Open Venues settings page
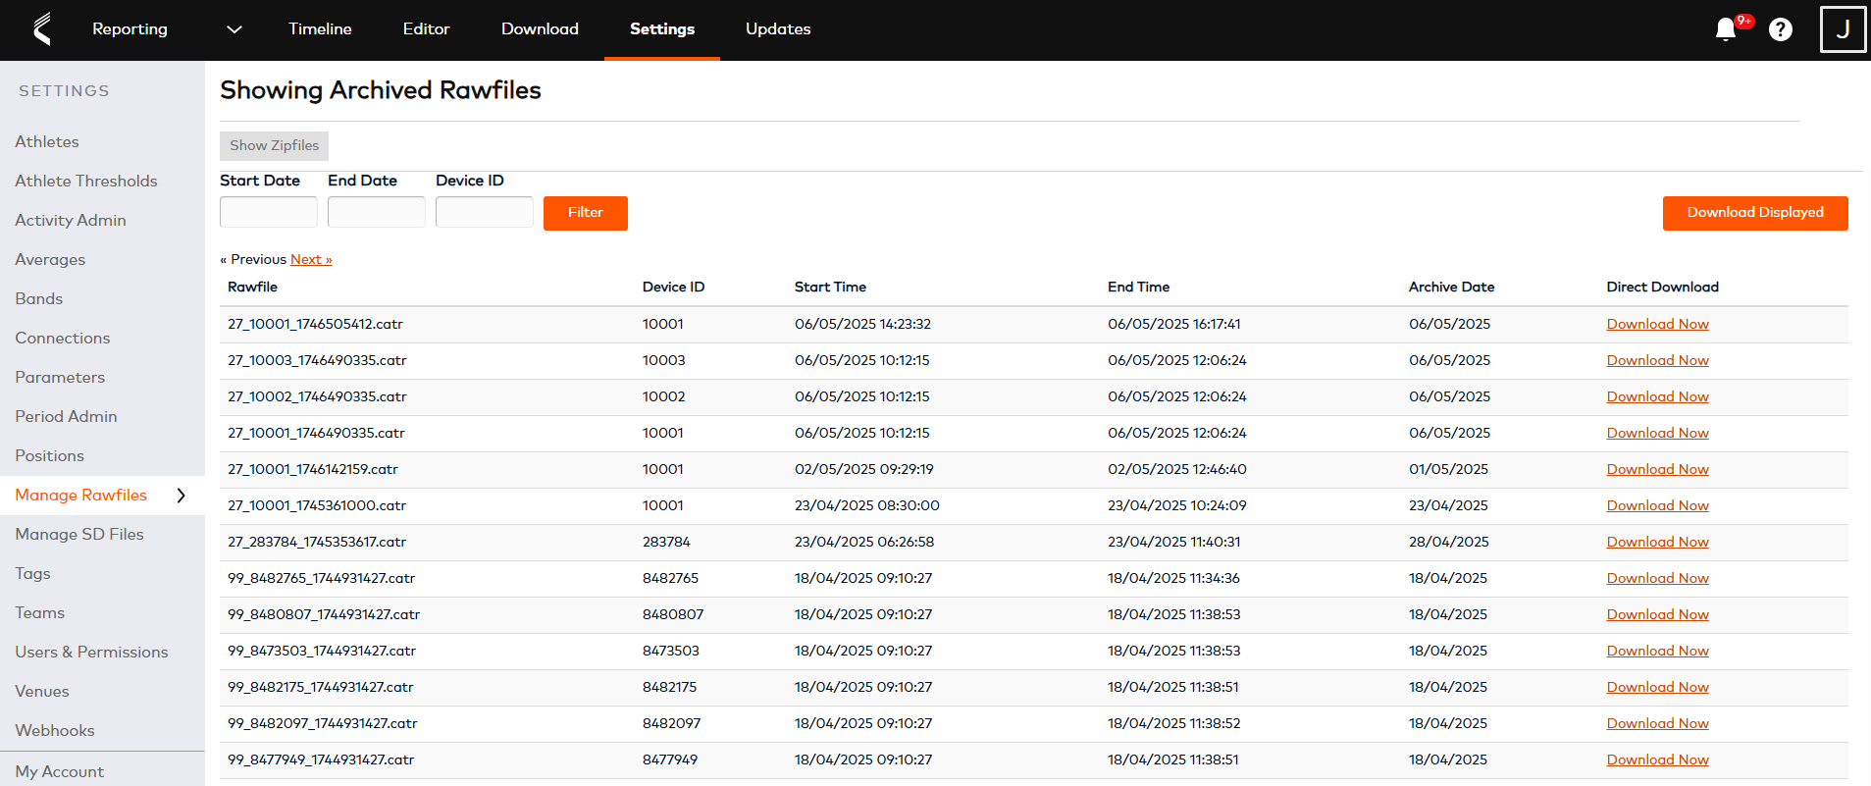Screen dimensions: 1871x786 [x=42, y=692]
